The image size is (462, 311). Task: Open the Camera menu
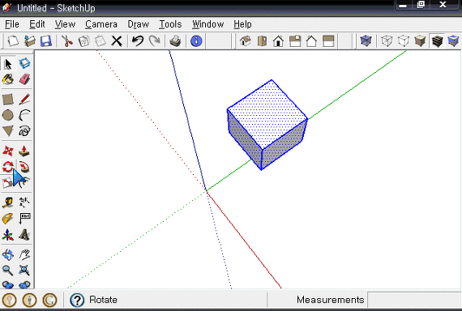[101, 24]
